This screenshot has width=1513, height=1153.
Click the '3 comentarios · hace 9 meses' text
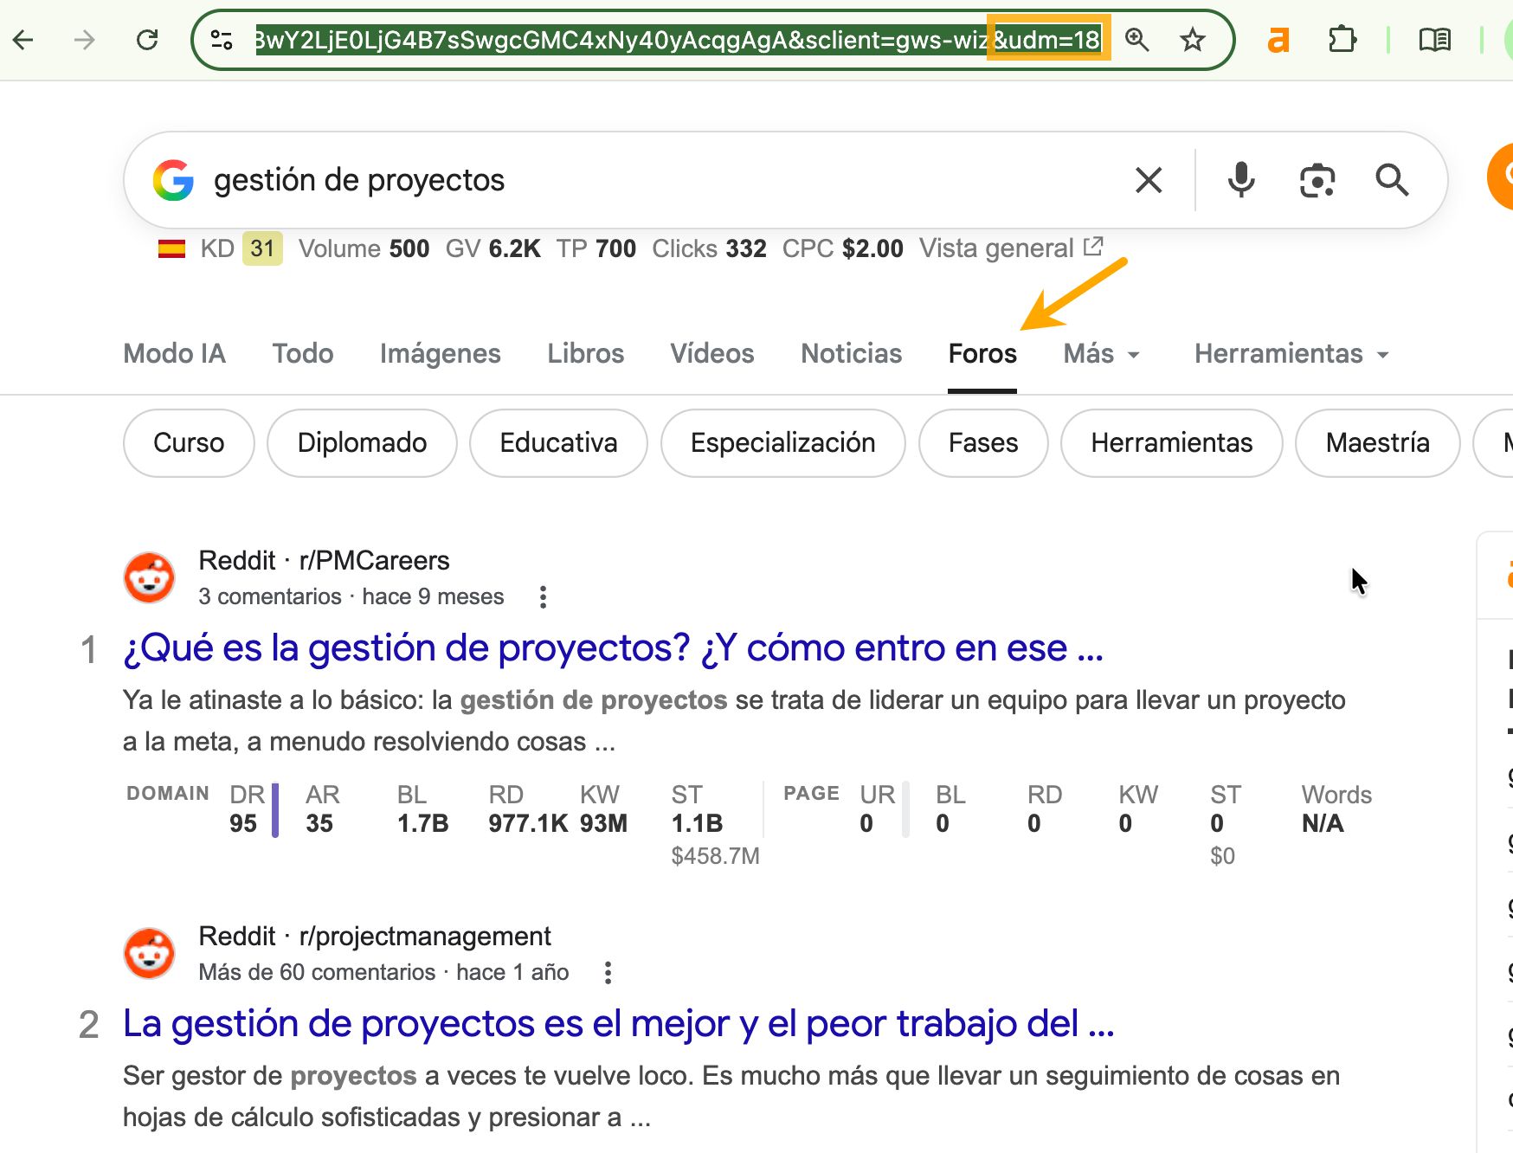[351, 597]
